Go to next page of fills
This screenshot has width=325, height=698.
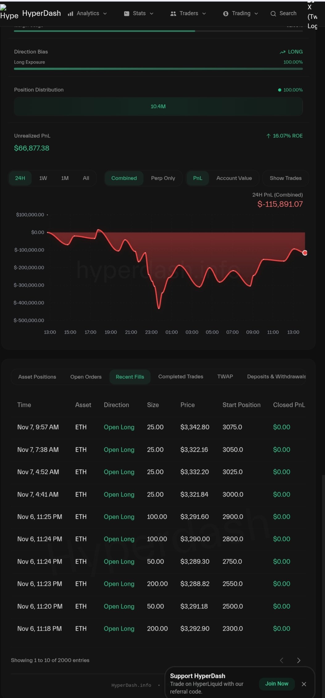point(298,660)
